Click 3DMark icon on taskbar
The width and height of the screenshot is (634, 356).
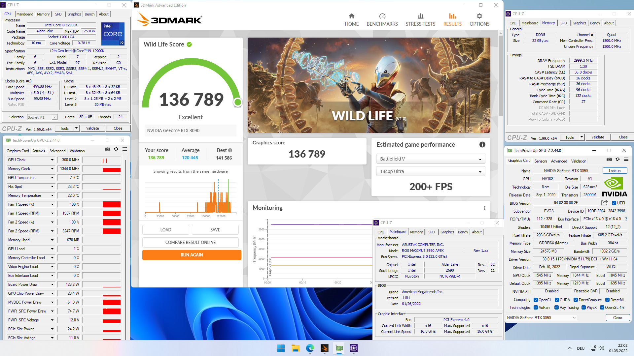325,348
